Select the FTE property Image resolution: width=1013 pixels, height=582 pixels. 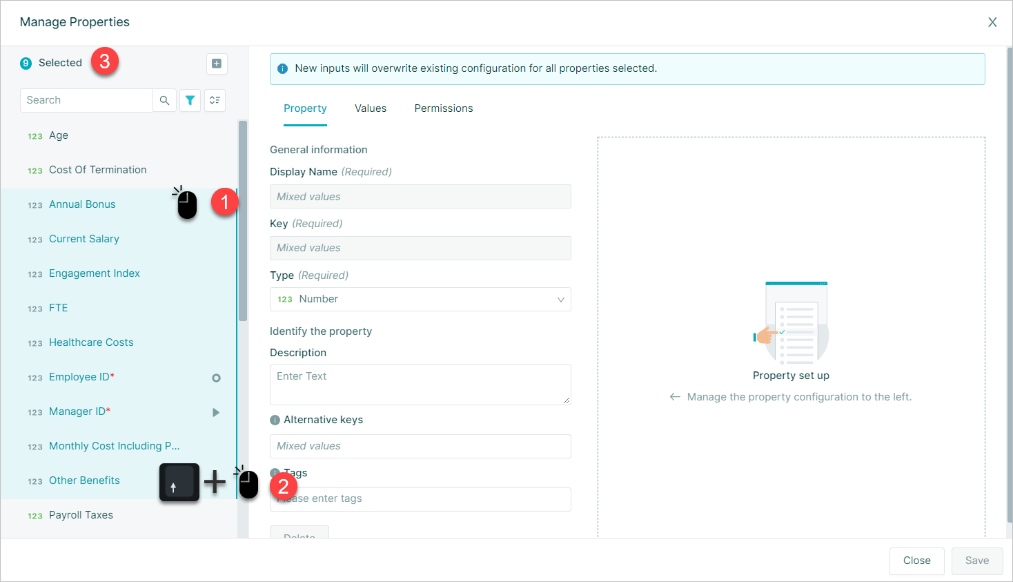(119, 308)
